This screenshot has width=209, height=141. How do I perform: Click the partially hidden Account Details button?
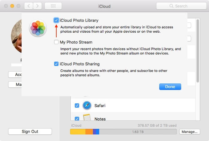(15, 74)
